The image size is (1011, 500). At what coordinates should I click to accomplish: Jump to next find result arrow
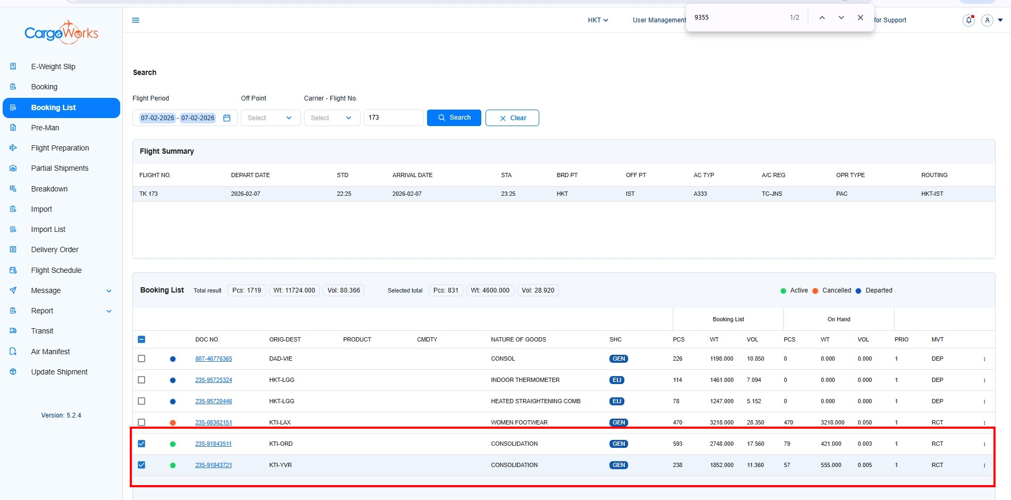click(841, 18)
